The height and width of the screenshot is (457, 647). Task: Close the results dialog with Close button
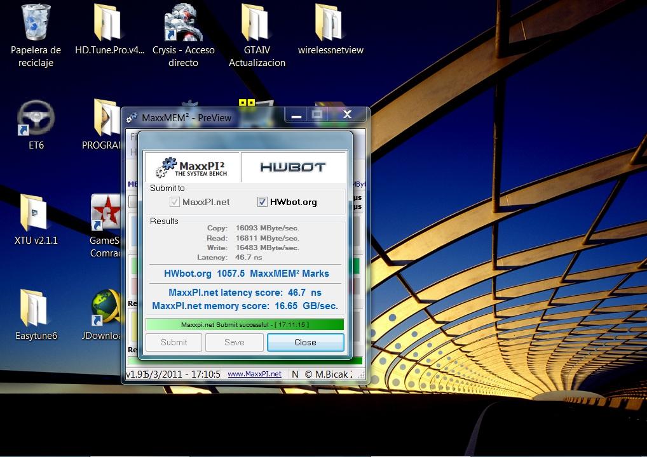point(305,342)
